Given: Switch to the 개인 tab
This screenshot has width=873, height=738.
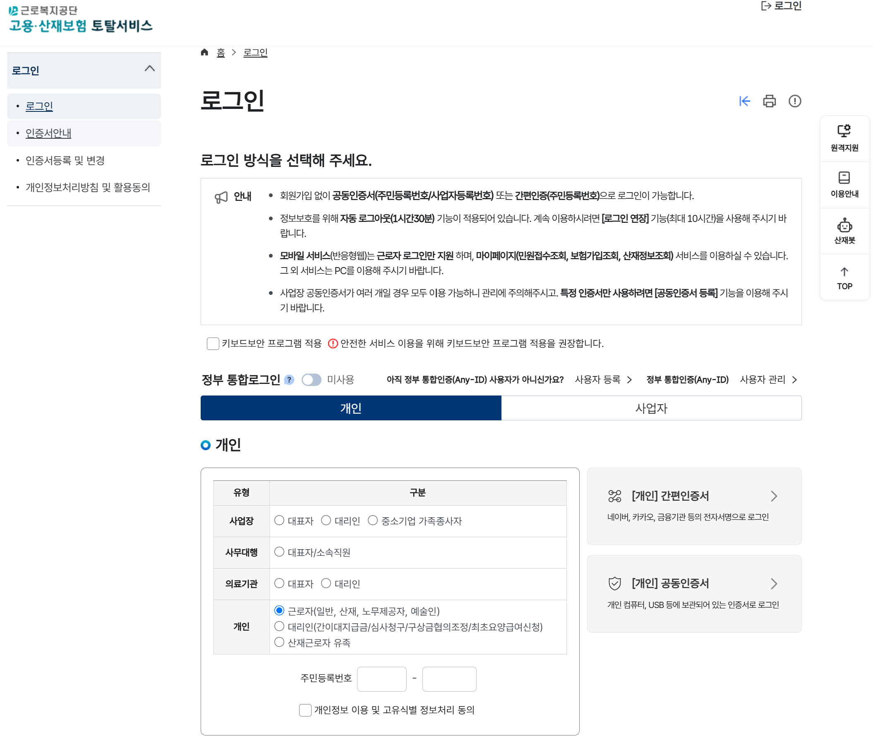Looking at the screenshot, I should (x=350, y=408).
